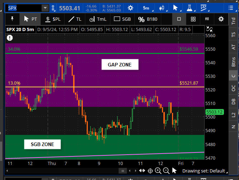Click the scroll left arrow at bottom left

[x=7, y=171]
